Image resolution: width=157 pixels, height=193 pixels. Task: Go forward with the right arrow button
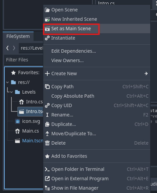(x=14, y=48)
